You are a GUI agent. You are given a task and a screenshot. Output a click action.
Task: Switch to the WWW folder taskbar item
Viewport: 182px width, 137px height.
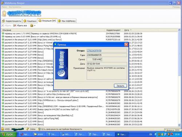click(39, 134)
